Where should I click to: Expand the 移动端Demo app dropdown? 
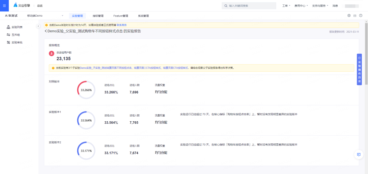click(45, 16)
